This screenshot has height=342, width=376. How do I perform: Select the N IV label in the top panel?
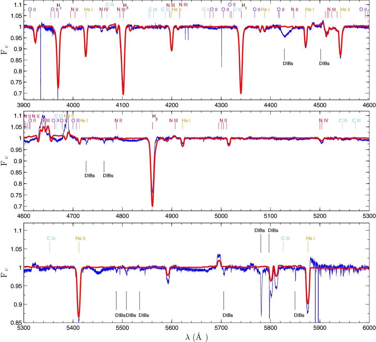(x=103, y=9)
